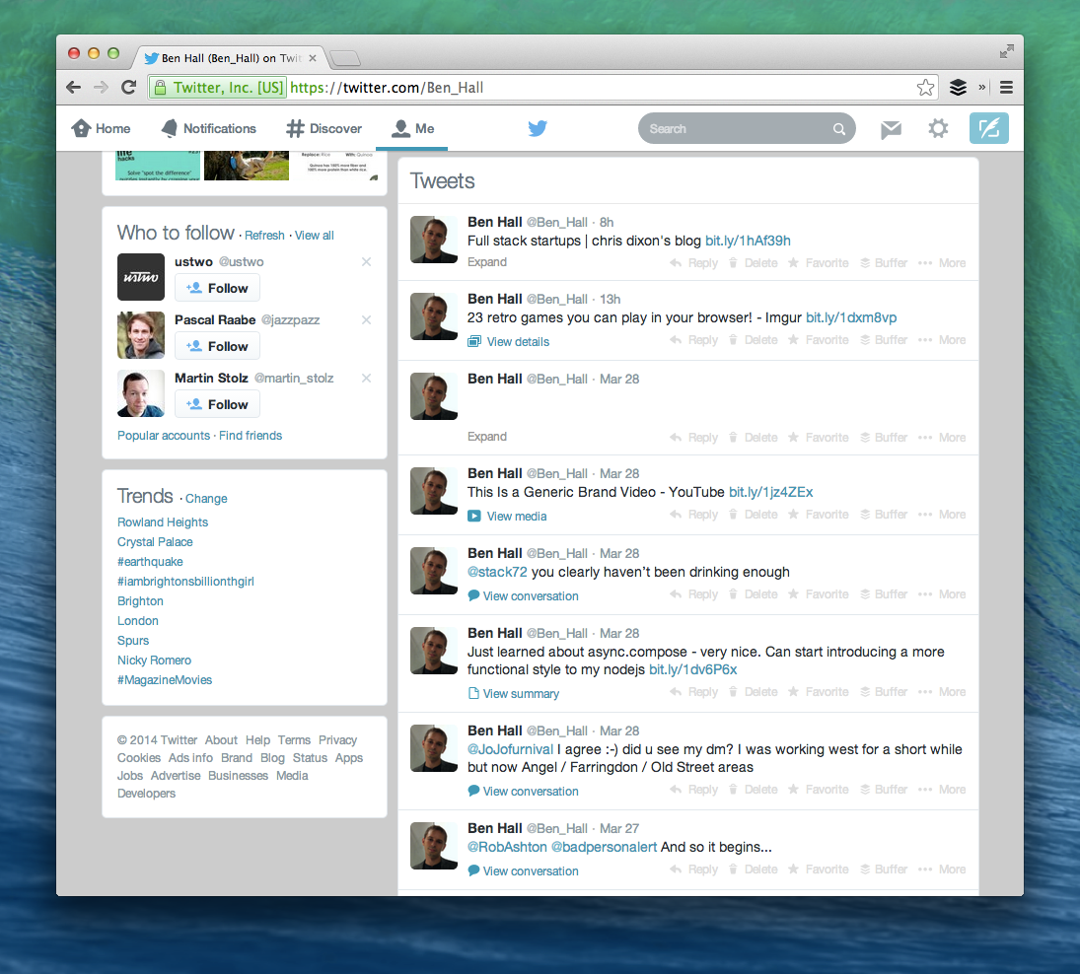Open the ustwo avatar thumbnail
The height and width of the screenshot is (974, 1080).
point(141,277)
